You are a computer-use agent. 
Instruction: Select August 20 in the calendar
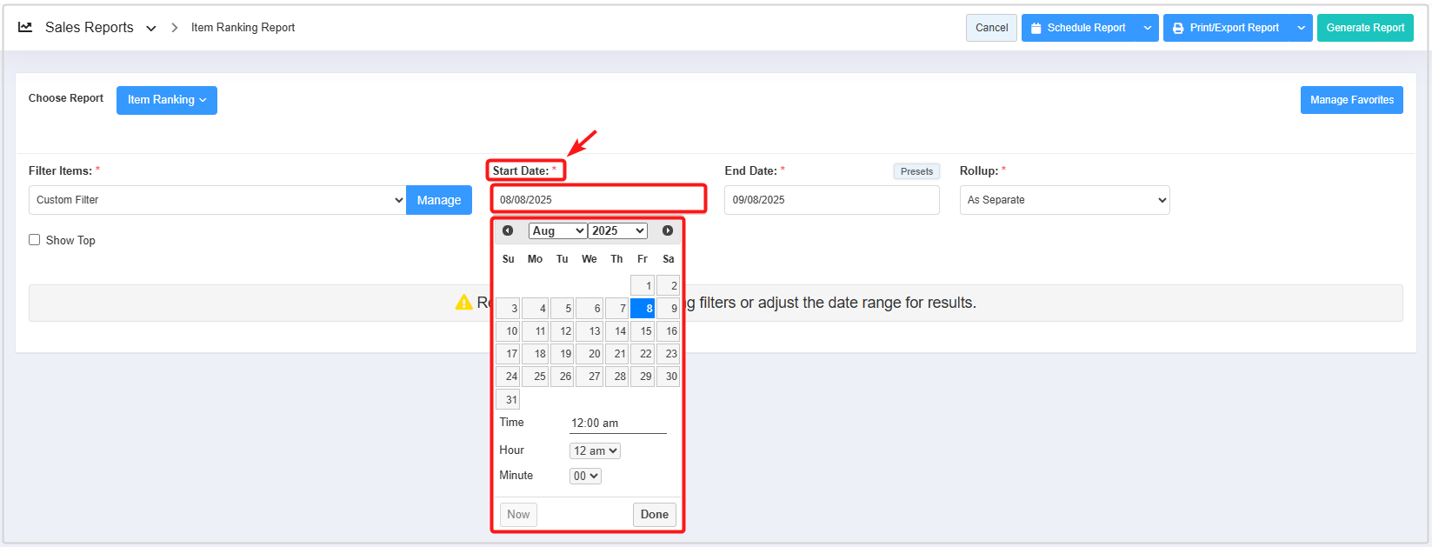589,353
